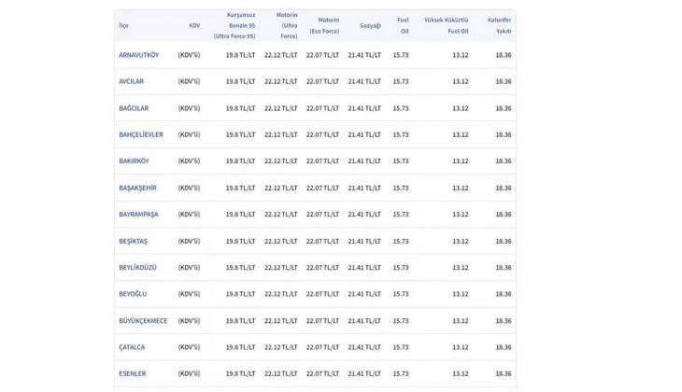
Task: Select the Motorin (Ultra Force) column header
Action: [286, 25]
